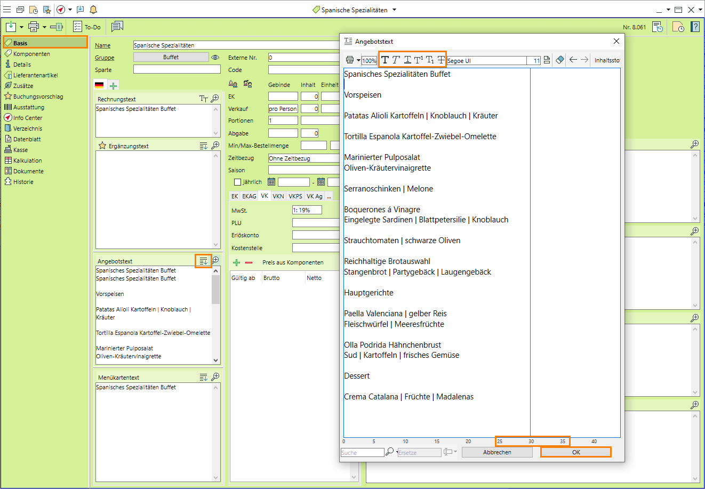Click the ruler at mark 20

point(468,442)
